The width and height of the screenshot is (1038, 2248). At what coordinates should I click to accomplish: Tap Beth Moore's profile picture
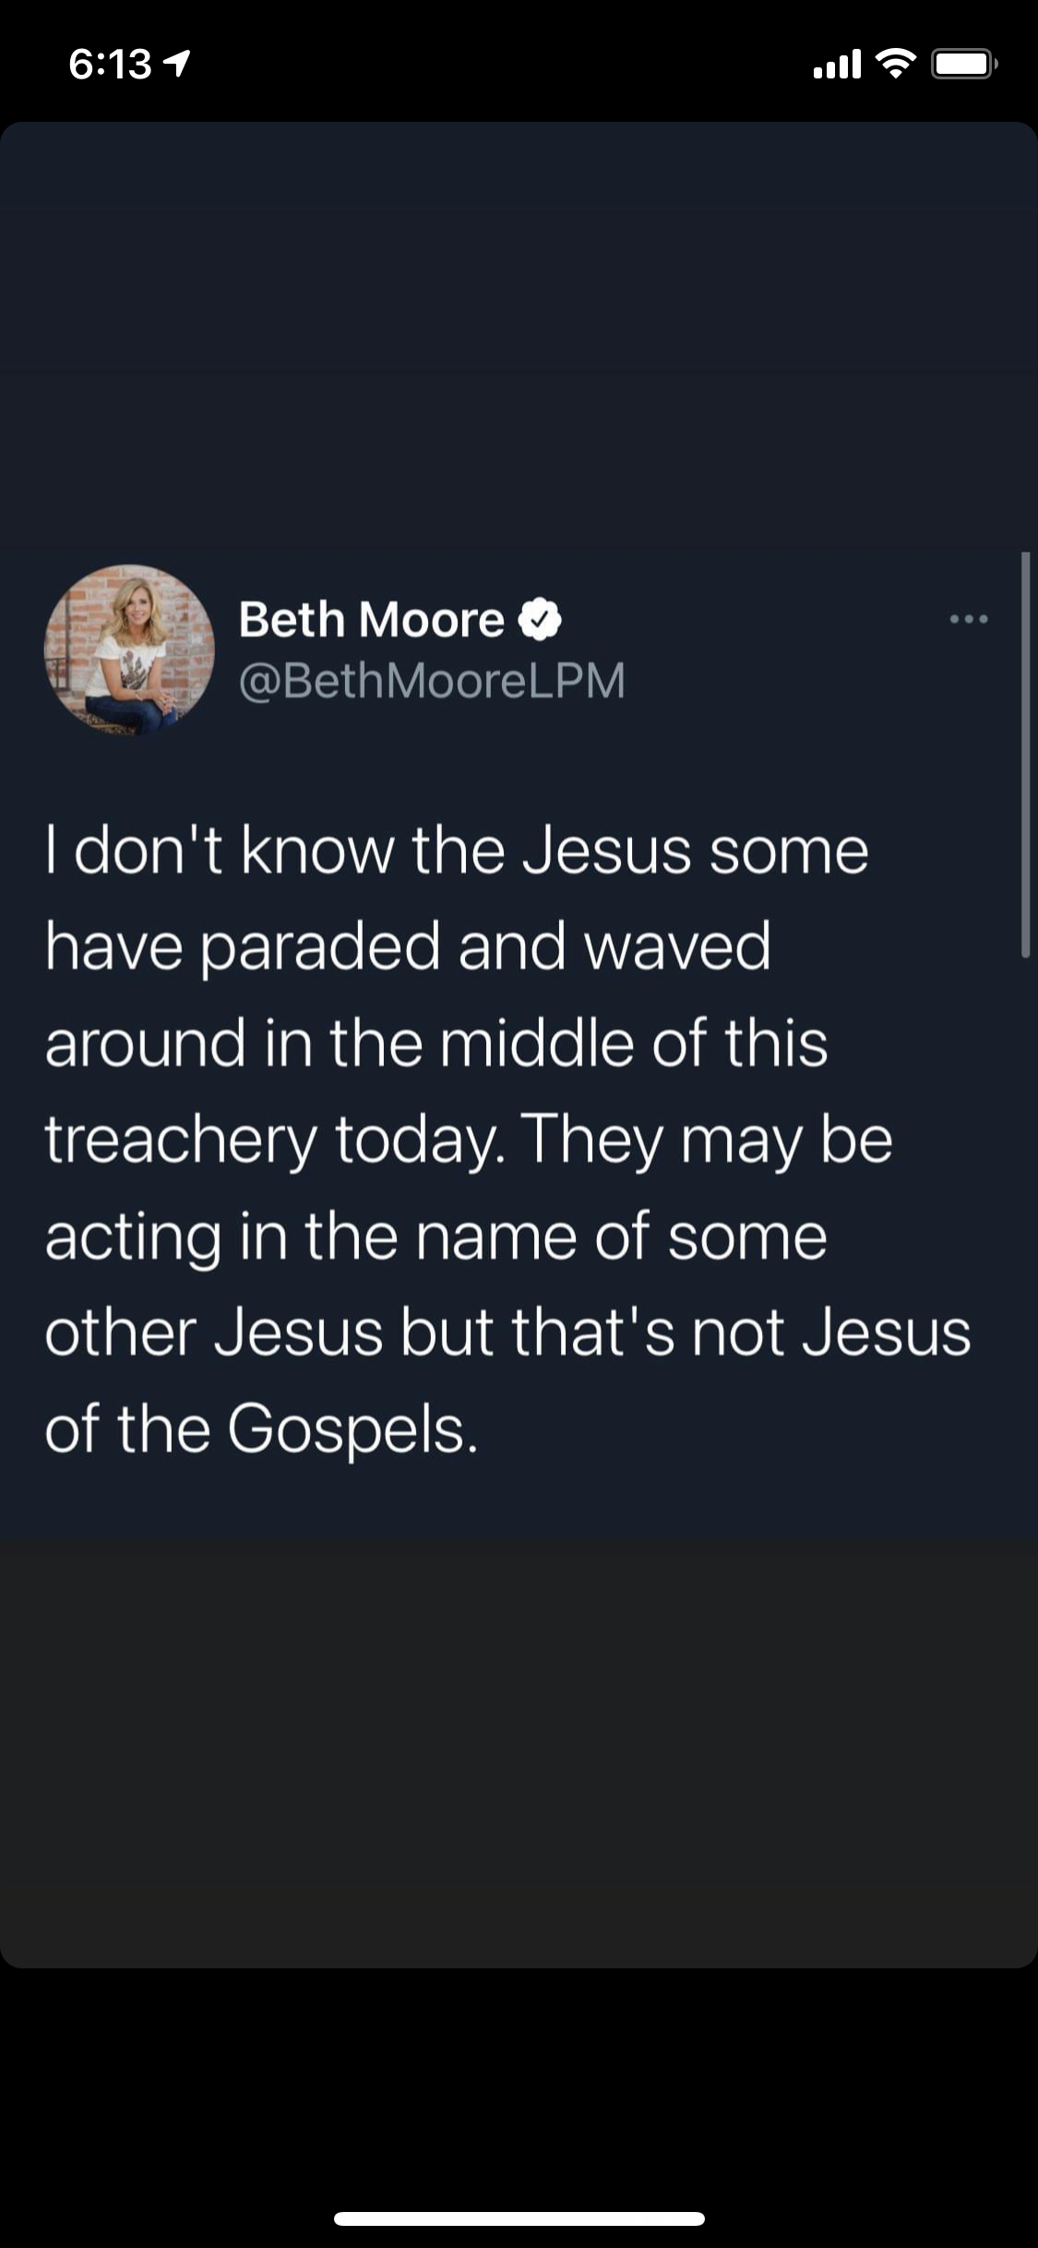coord(129,650)
